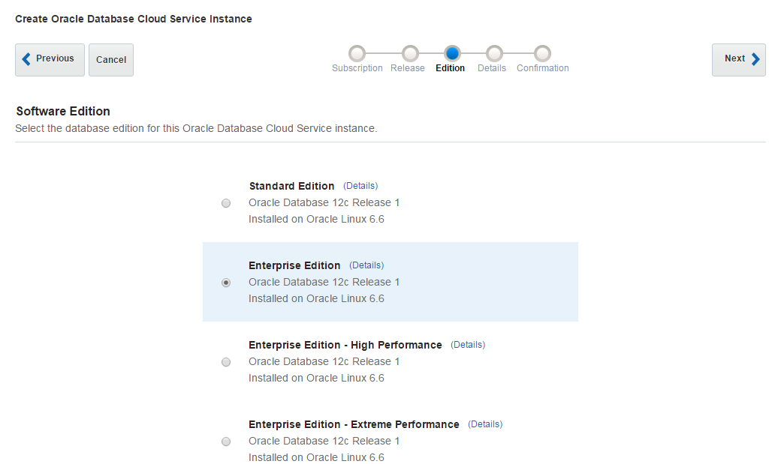
Task: Click the Enterprise Edition - High Performance heading
Action: (345, 345)
